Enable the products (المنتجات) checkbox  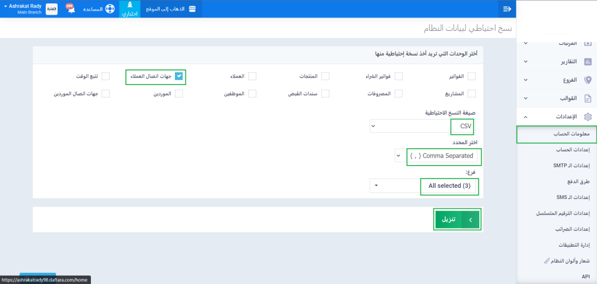(325, 76)
